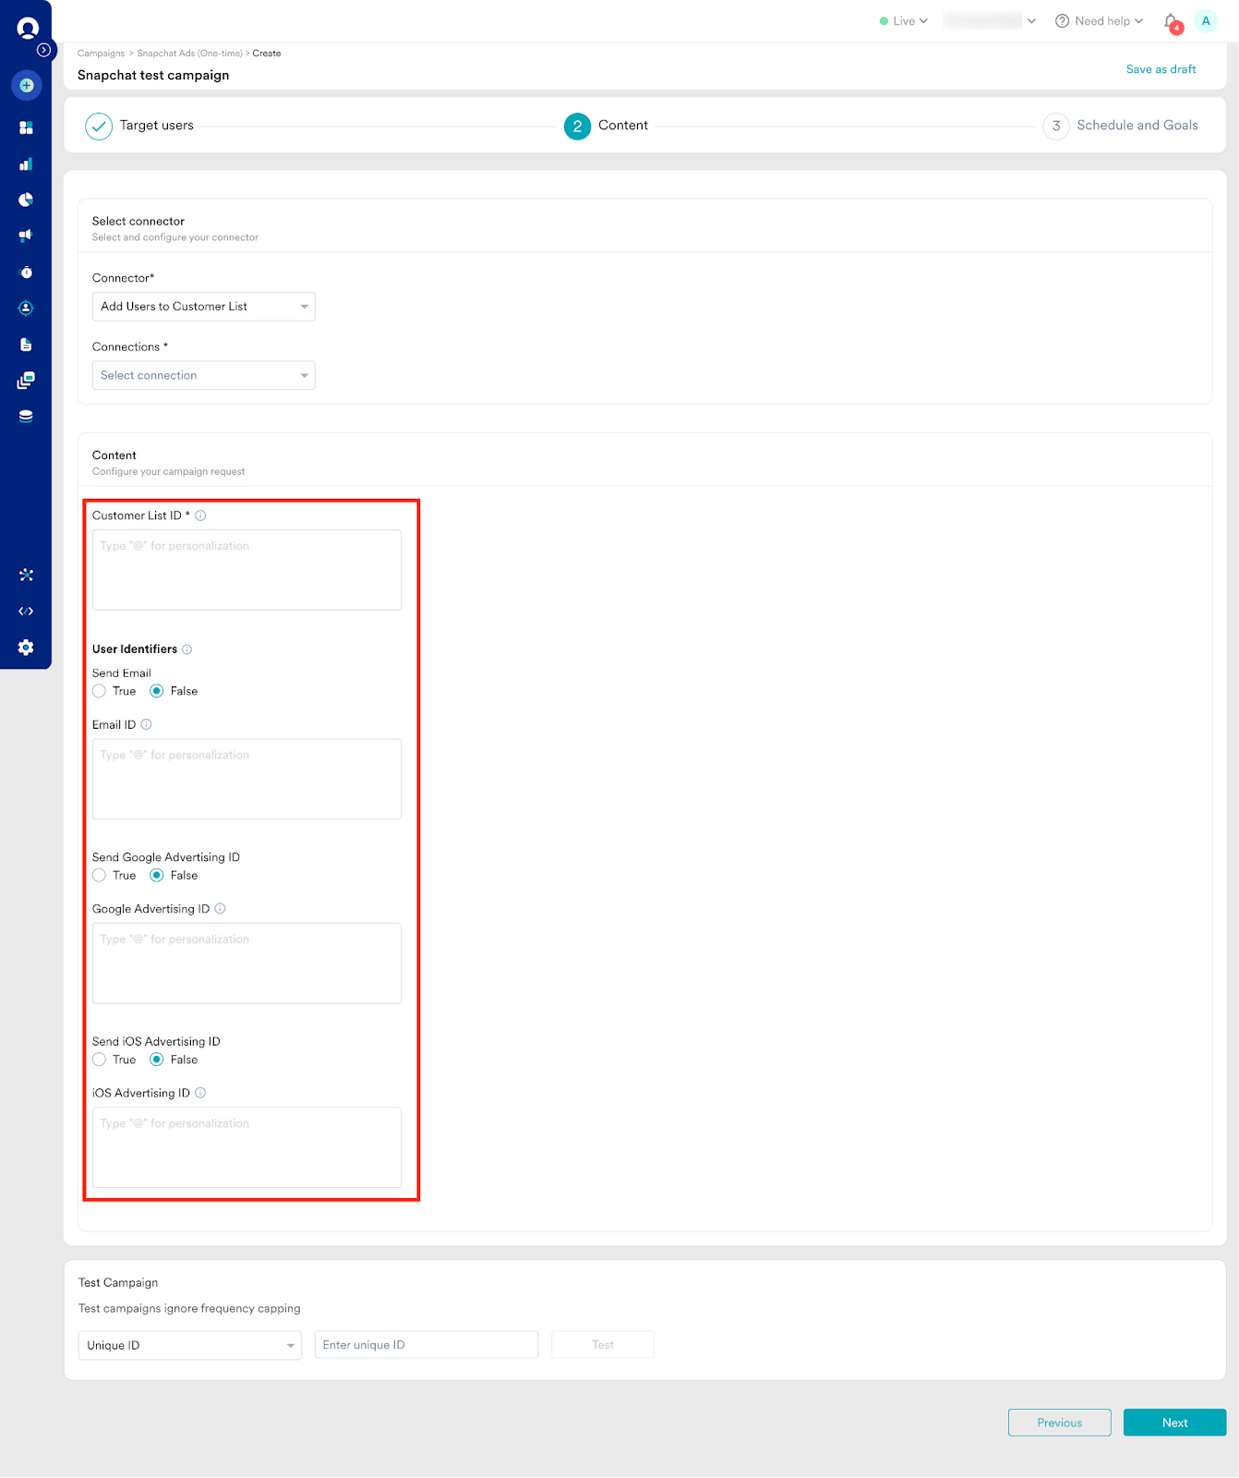Screen dimensions: 1239x1478
Task: Show info for Google Advertising ID
Action: point(220,908)
